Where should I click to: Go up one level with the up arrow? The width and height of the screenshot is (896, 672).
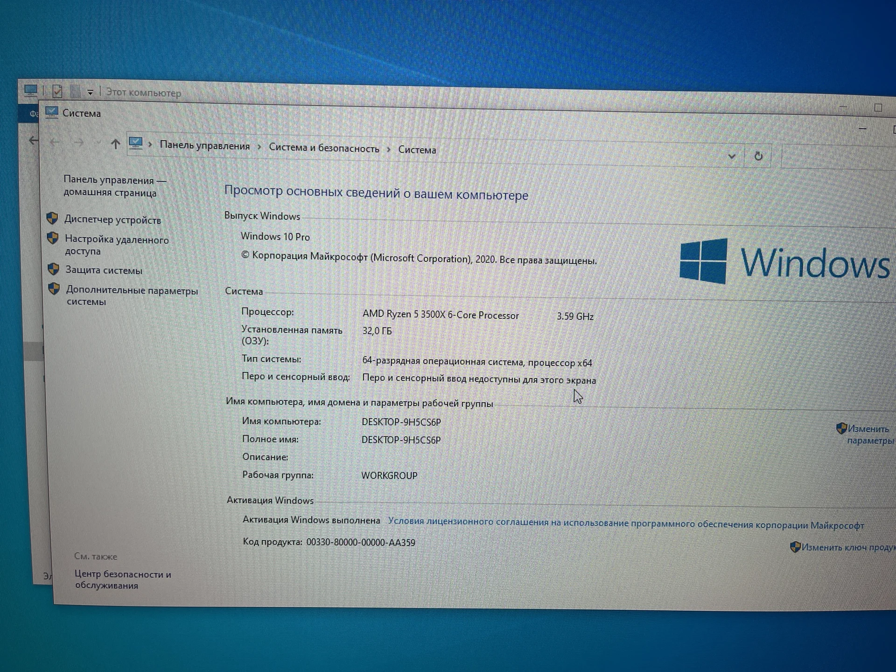coord(115,144)
